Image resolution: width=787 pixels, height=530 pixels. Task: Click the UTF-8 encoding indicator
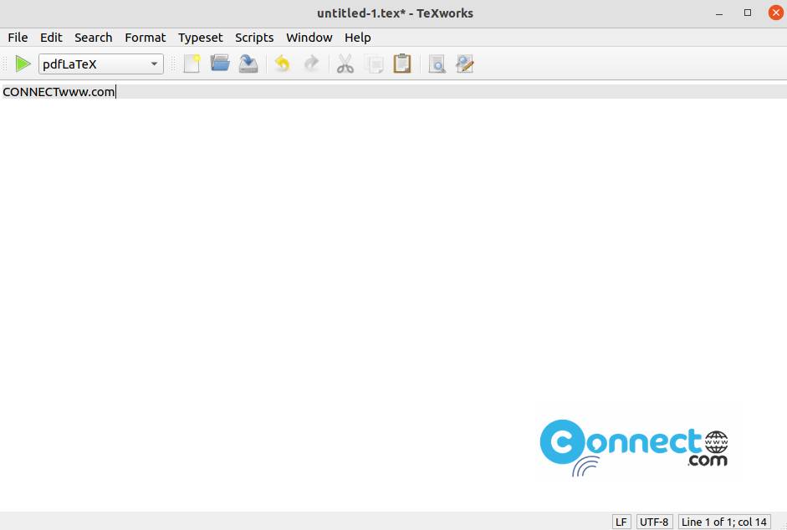(654, 522)
